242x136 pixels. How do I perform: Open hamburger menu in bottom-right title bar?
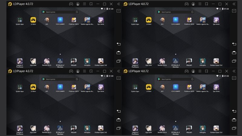(200, 71)
